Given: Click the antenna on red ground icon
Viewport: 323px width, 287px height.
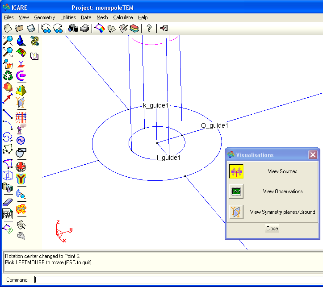Looking at the screenshot, I should (x=21, y=64).
